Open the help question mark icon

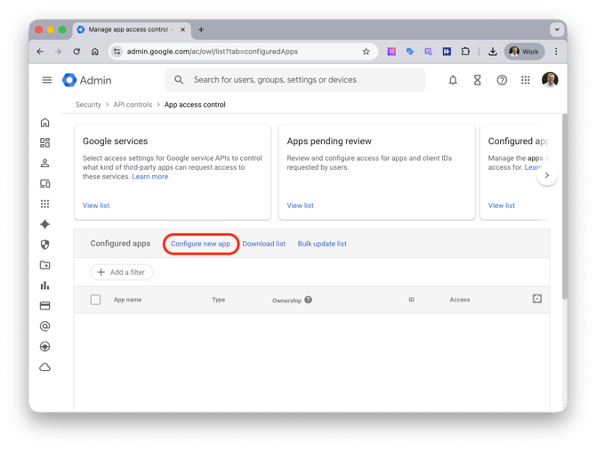coord(502,80)
